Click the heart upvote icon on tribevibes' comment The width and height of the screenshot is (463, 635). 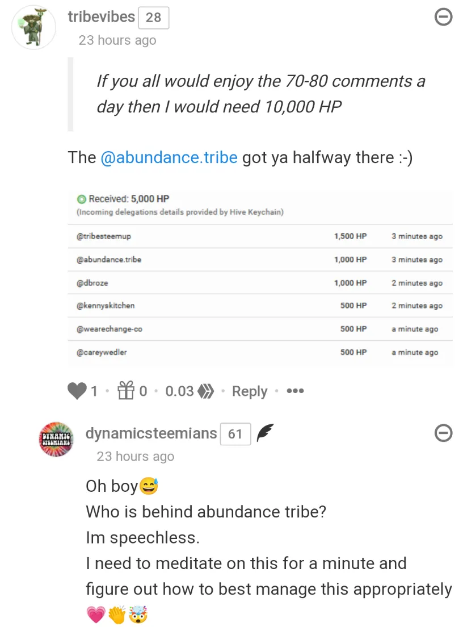tap(77, 391)
